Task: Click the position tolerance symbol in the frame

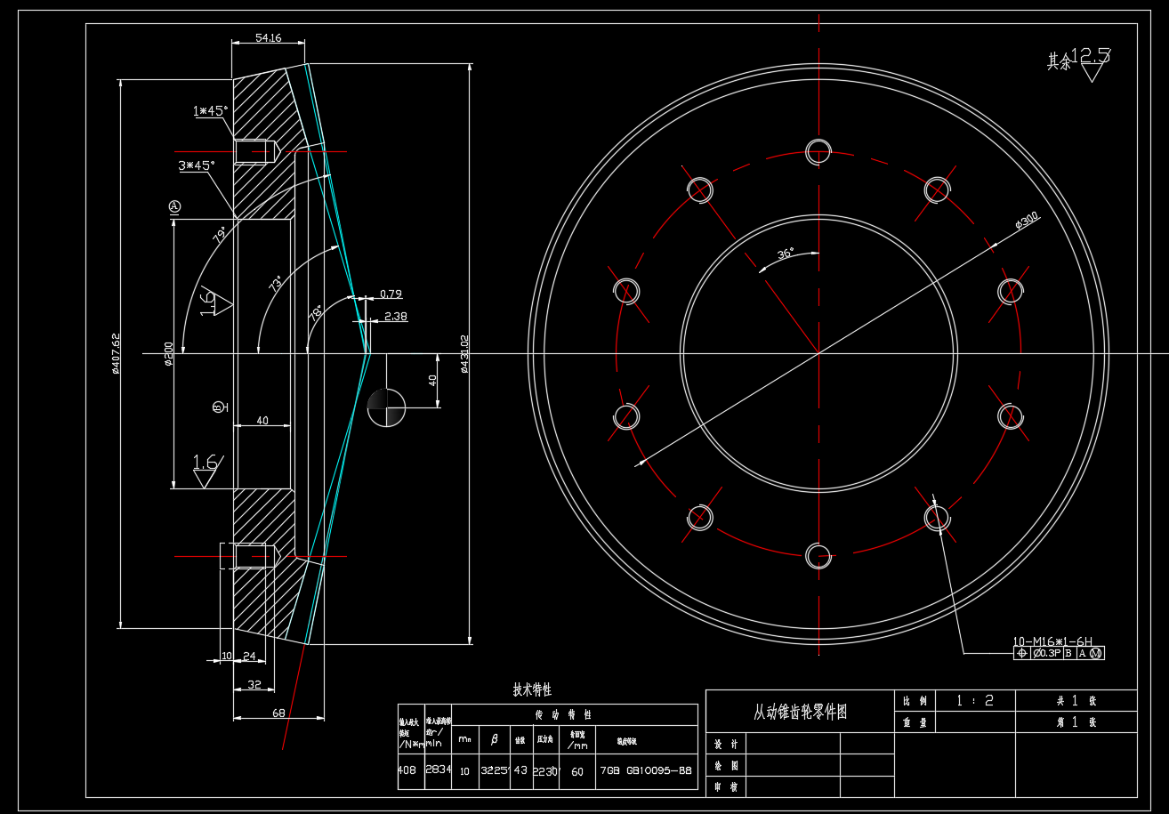Action: click(1021, 653)
